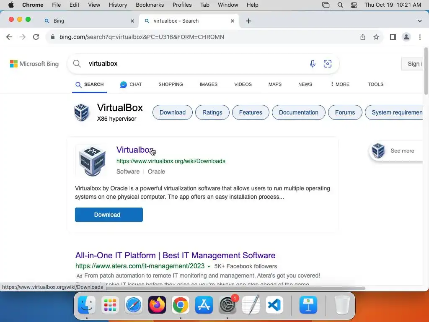Image resolution: width=429 pixels, height=322 pixels.
Task: Open Control Center in menu bar
Action: point(354,5)
